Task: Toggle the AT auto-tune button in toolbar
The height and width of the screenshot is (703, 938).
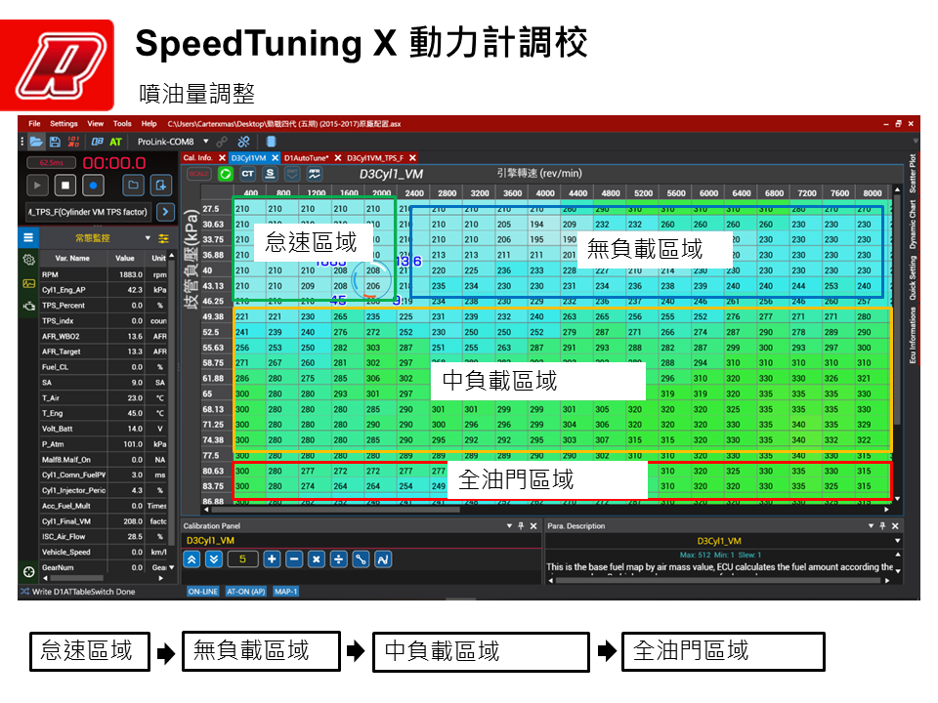Action: coord(115,142)
